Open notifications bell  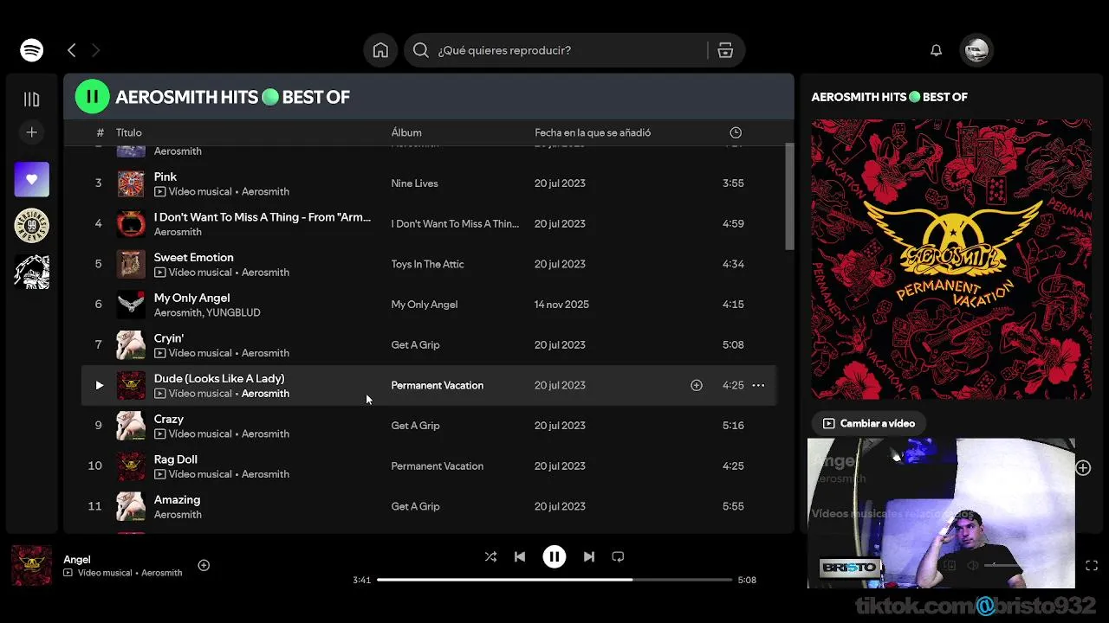(x=936, y=50)
